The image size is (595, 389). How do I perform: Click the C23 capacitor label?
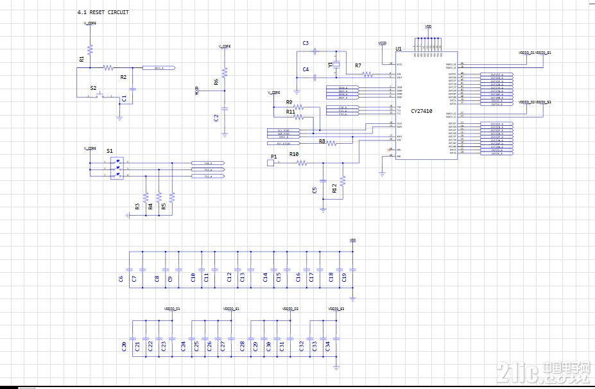tap(164, 346)
